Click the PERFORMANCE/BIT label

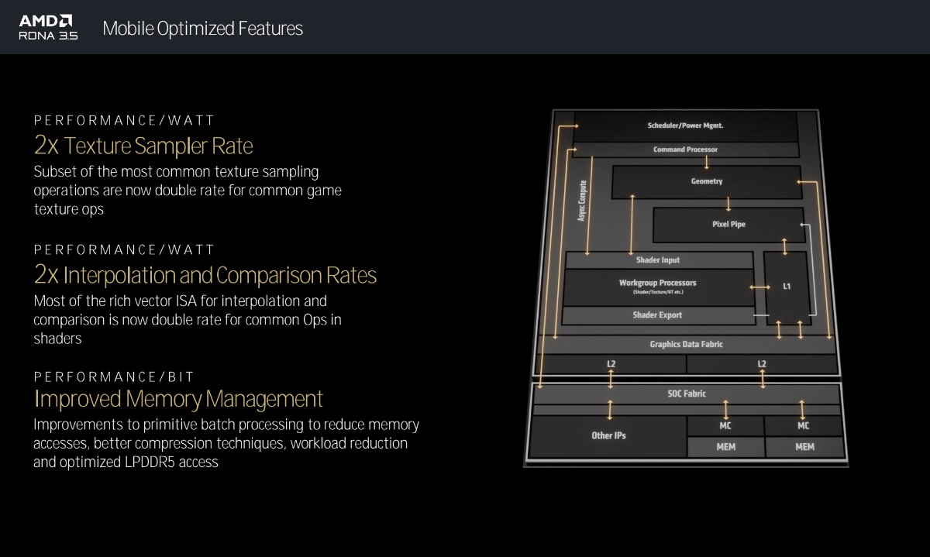pyautogui.click(x=114, y=377)
